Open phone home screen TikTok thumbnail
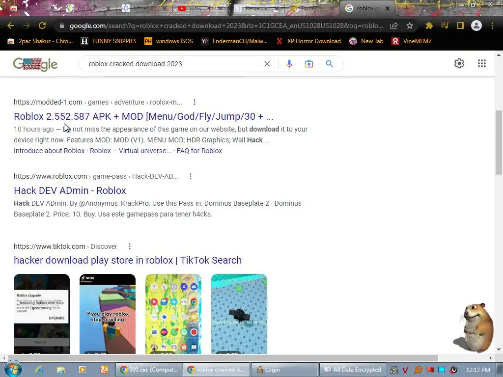The height and width of the screenshot is (377, 503). (173, 314)
